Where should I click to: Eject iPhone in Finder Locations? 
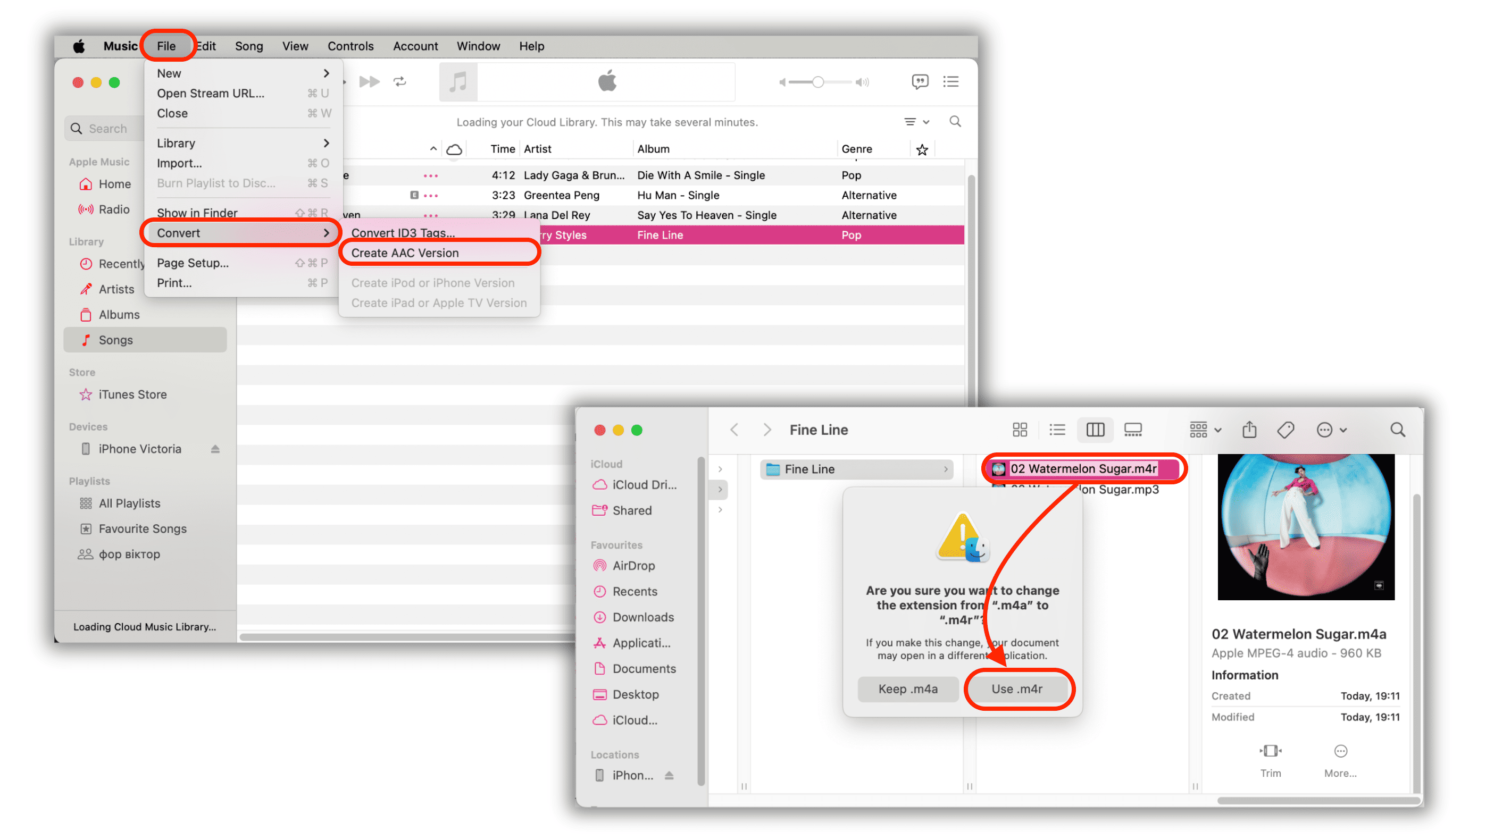[669, 775]
